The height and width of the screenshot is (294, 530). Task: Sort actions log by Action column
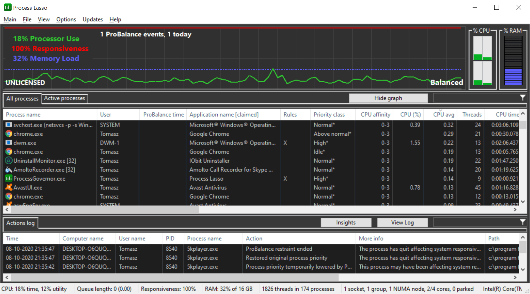pos(299,238)
